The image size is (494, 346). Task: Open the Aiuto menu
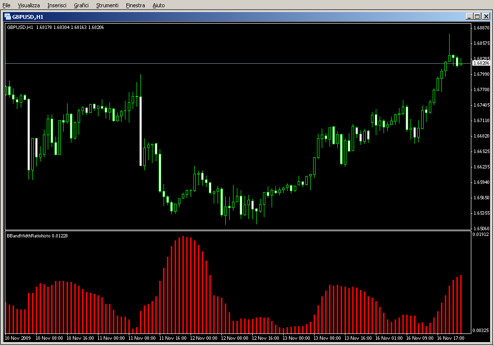(x=158, y=5)
